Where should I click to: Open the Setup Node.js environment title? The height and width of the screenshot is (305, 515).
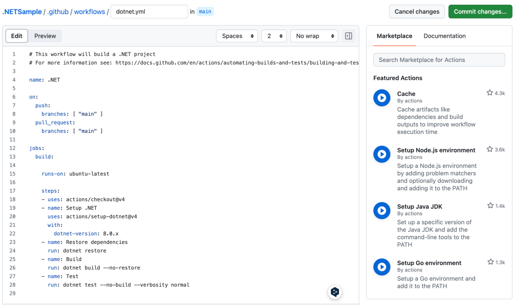[x=436, y=150]
